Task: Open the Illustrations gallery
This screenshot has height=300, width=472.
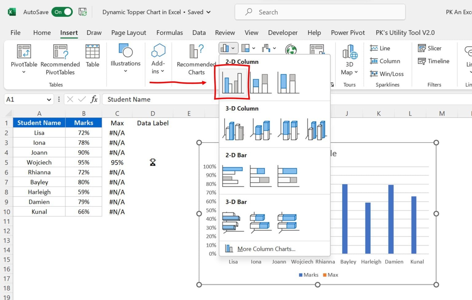Action: point(125,60)
